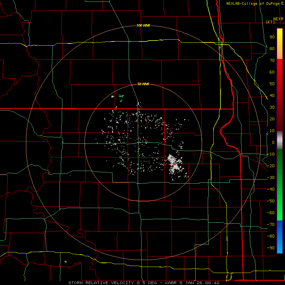Select the -10 scale label
This screenshot has height=285, width=285.
(x=271, y=154)
